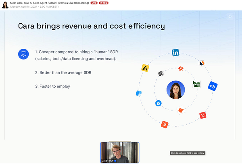Click the yellow Apollo icon
This screenshot has height=165, width=242.
145,68
